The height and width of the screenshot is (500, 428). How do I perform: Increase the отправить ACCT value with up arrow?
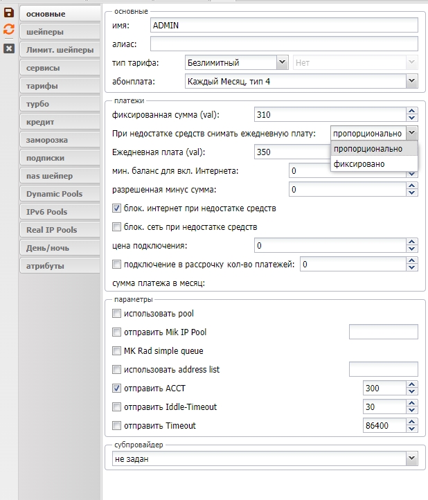click(x=412, y=384)
